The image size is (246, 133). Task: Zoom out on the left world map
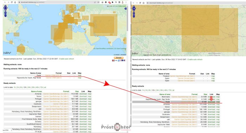pos(6,16)
